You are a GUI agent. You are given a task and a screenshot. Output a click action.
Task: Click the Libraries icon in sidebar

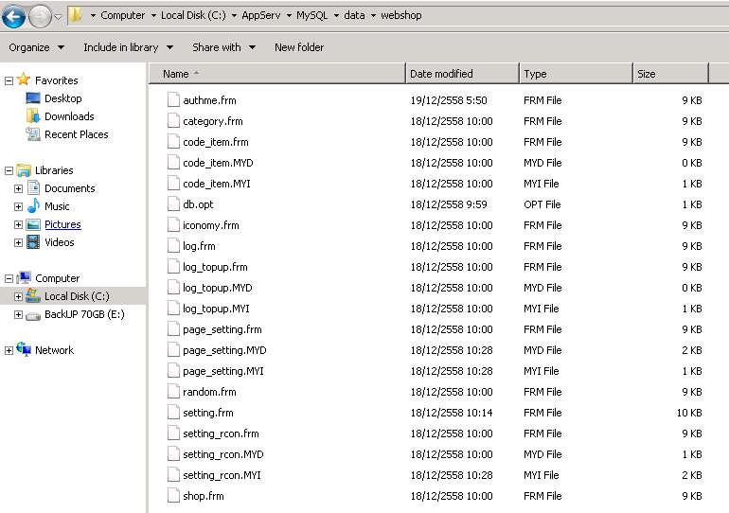click(x=24, y=170)
